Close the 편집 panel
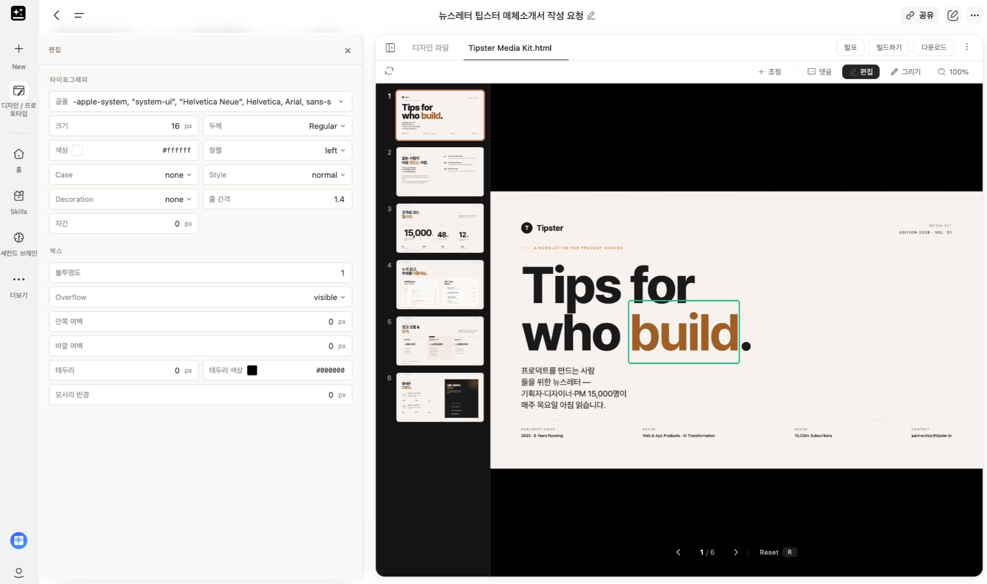The height and width of the screenshot is (584, 987). (347, 50)
